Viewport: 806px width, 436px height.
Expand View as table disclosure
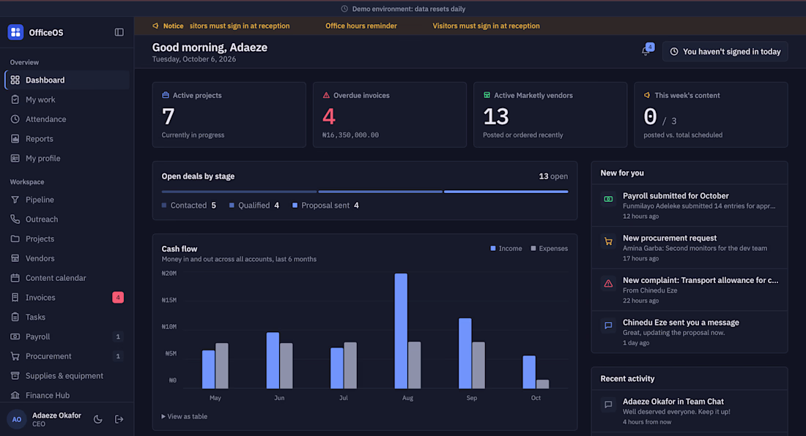pyautogui.click(x=185, y=416)
